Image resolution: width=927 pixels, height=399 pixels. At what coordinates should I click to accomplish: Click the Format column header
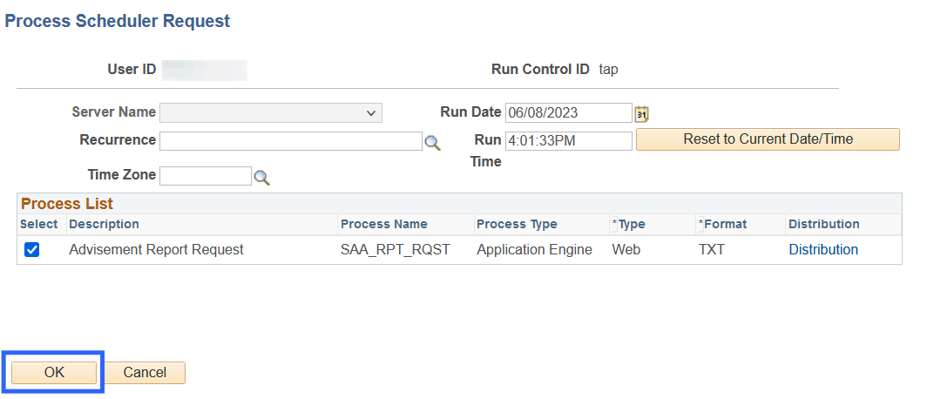725,225
